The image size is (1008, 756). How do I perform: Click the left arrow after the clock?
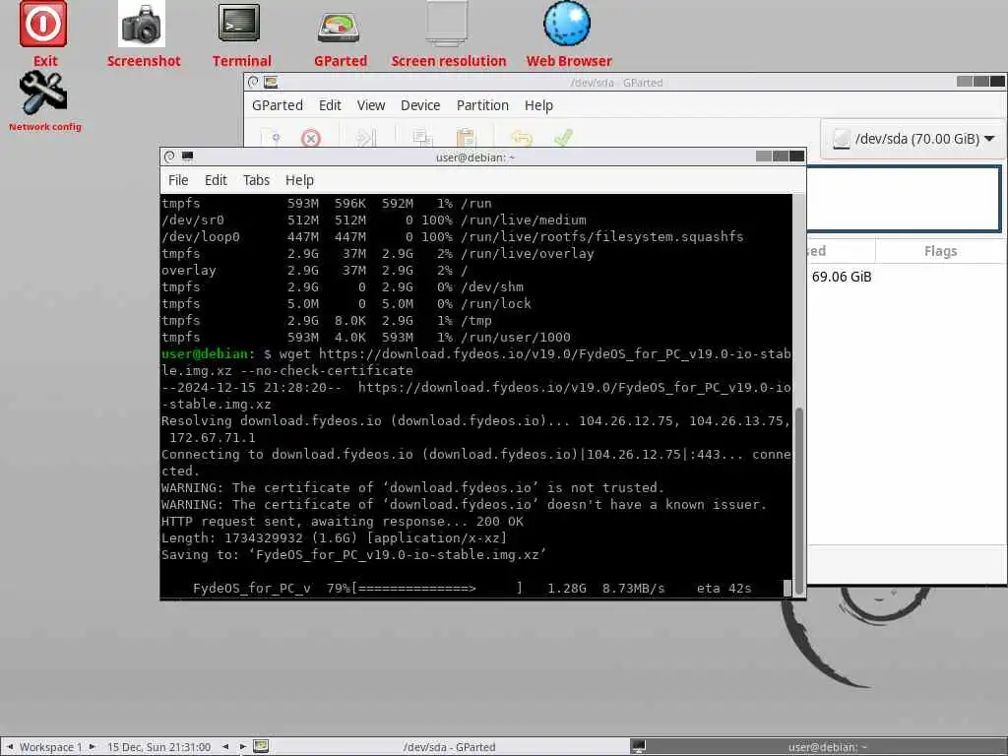pos(225,746)
